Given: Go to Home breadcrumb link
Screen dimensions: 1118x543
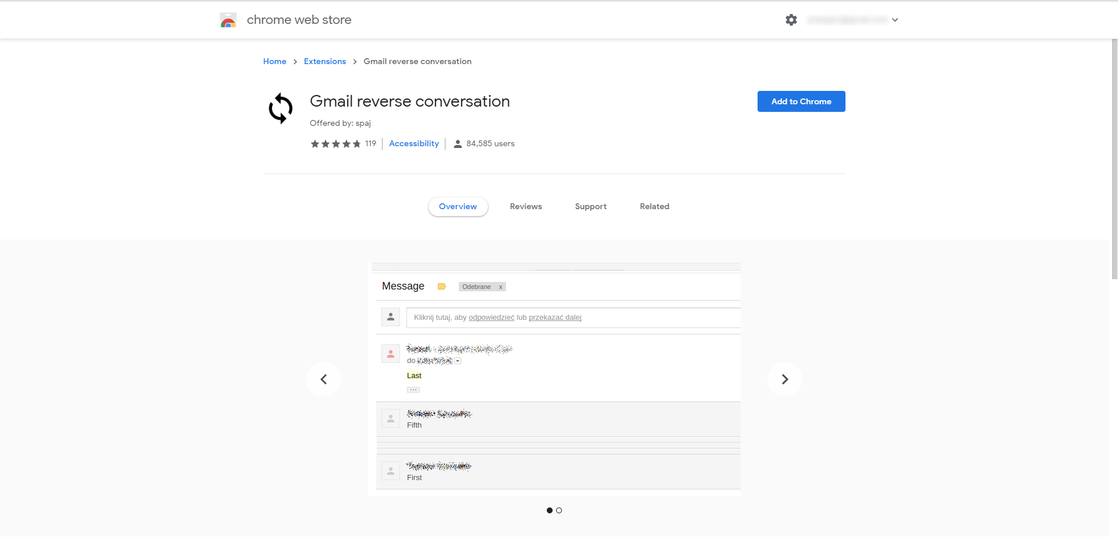Looking at the screenshot, I should (274, 61).
